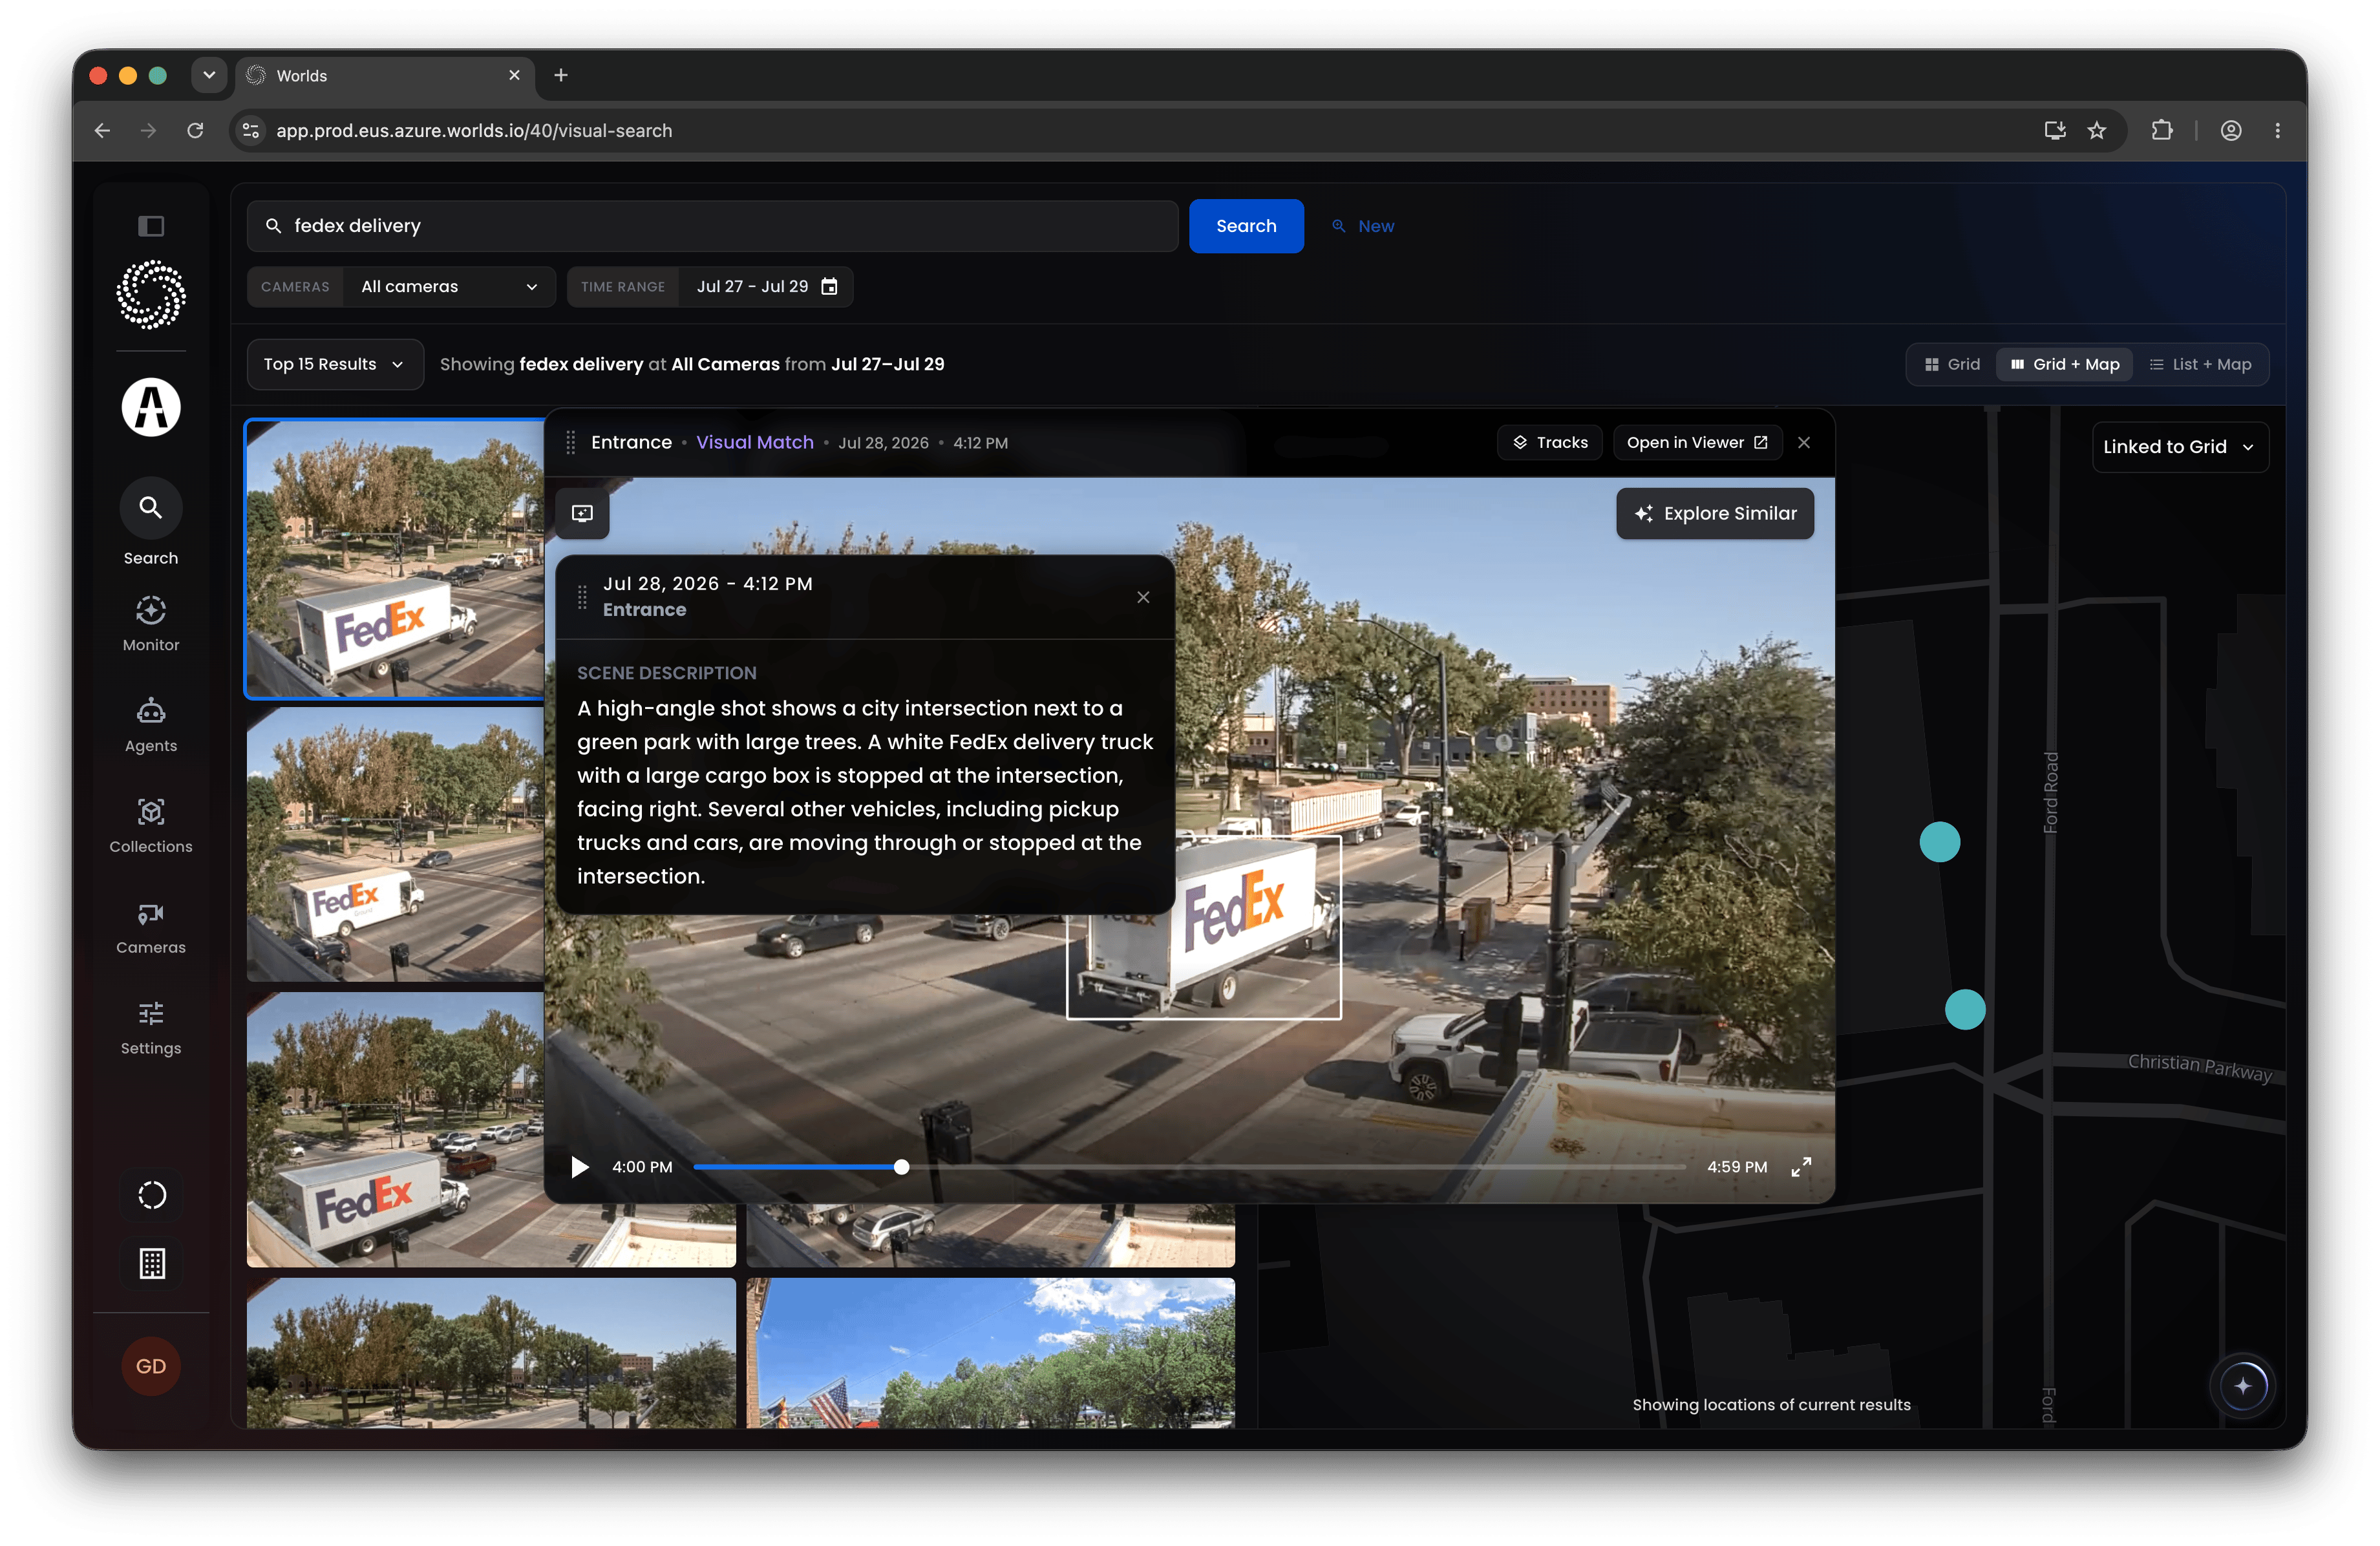Click Open in Viewer

(1697, 442)
